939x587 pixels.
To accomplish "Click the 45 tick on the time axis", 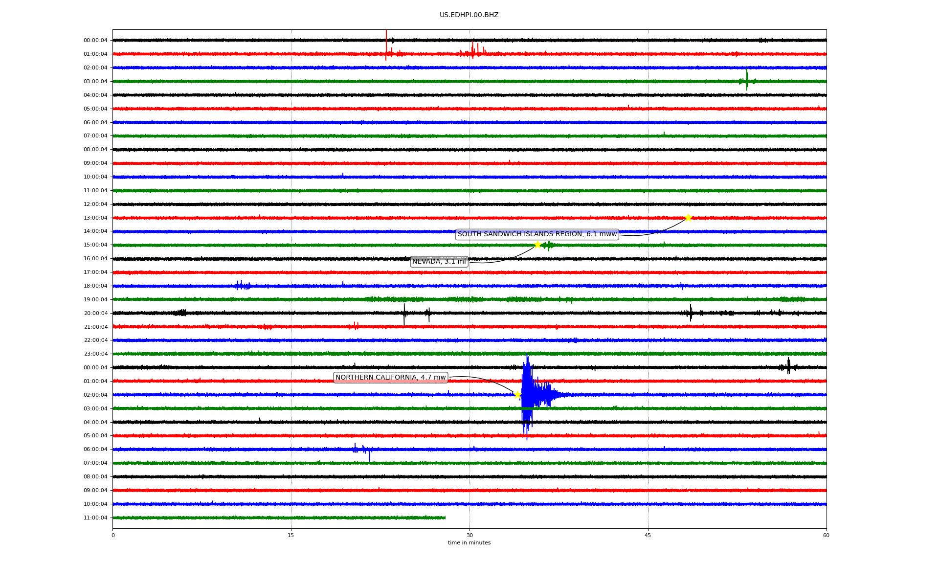I will point(648,535).
